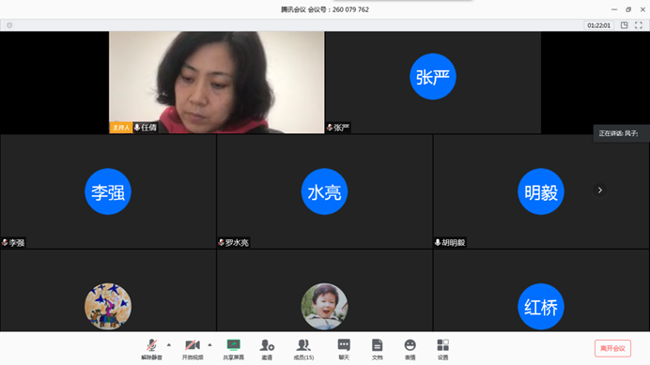
Task: Unmute the microphone in bottom toolbar
Action: 151,349
